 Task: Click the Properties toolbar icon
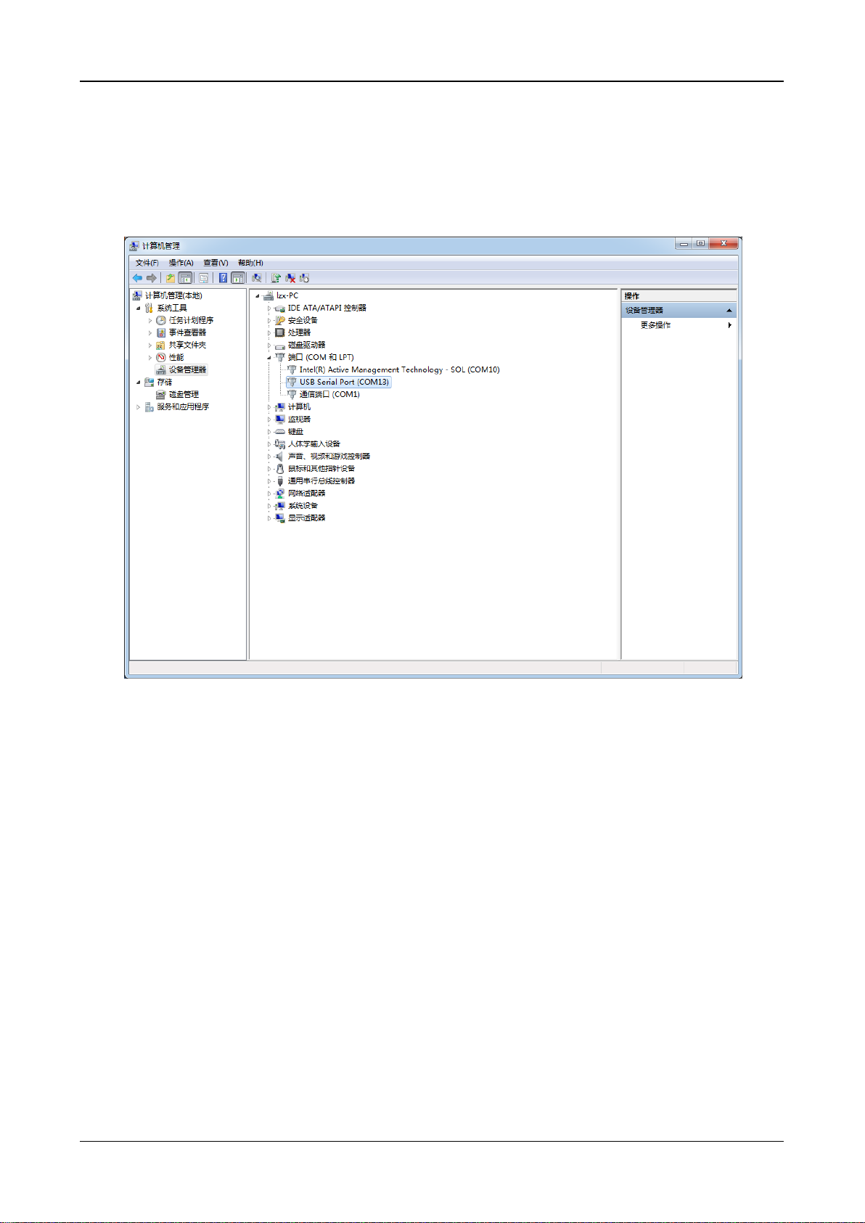[204, 278]
